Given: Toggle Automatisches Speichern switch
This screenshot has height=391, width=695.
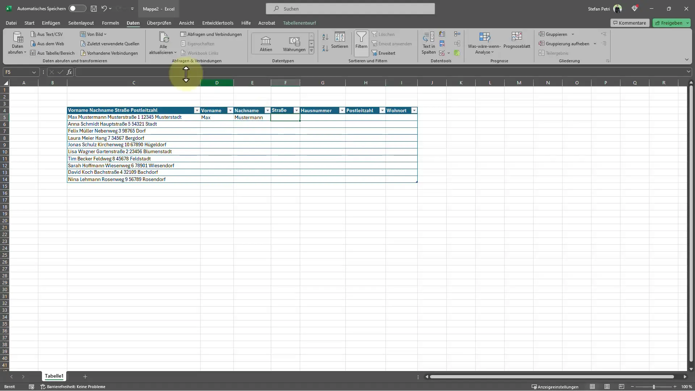Looking at the screenshot, I should [77, 8].
